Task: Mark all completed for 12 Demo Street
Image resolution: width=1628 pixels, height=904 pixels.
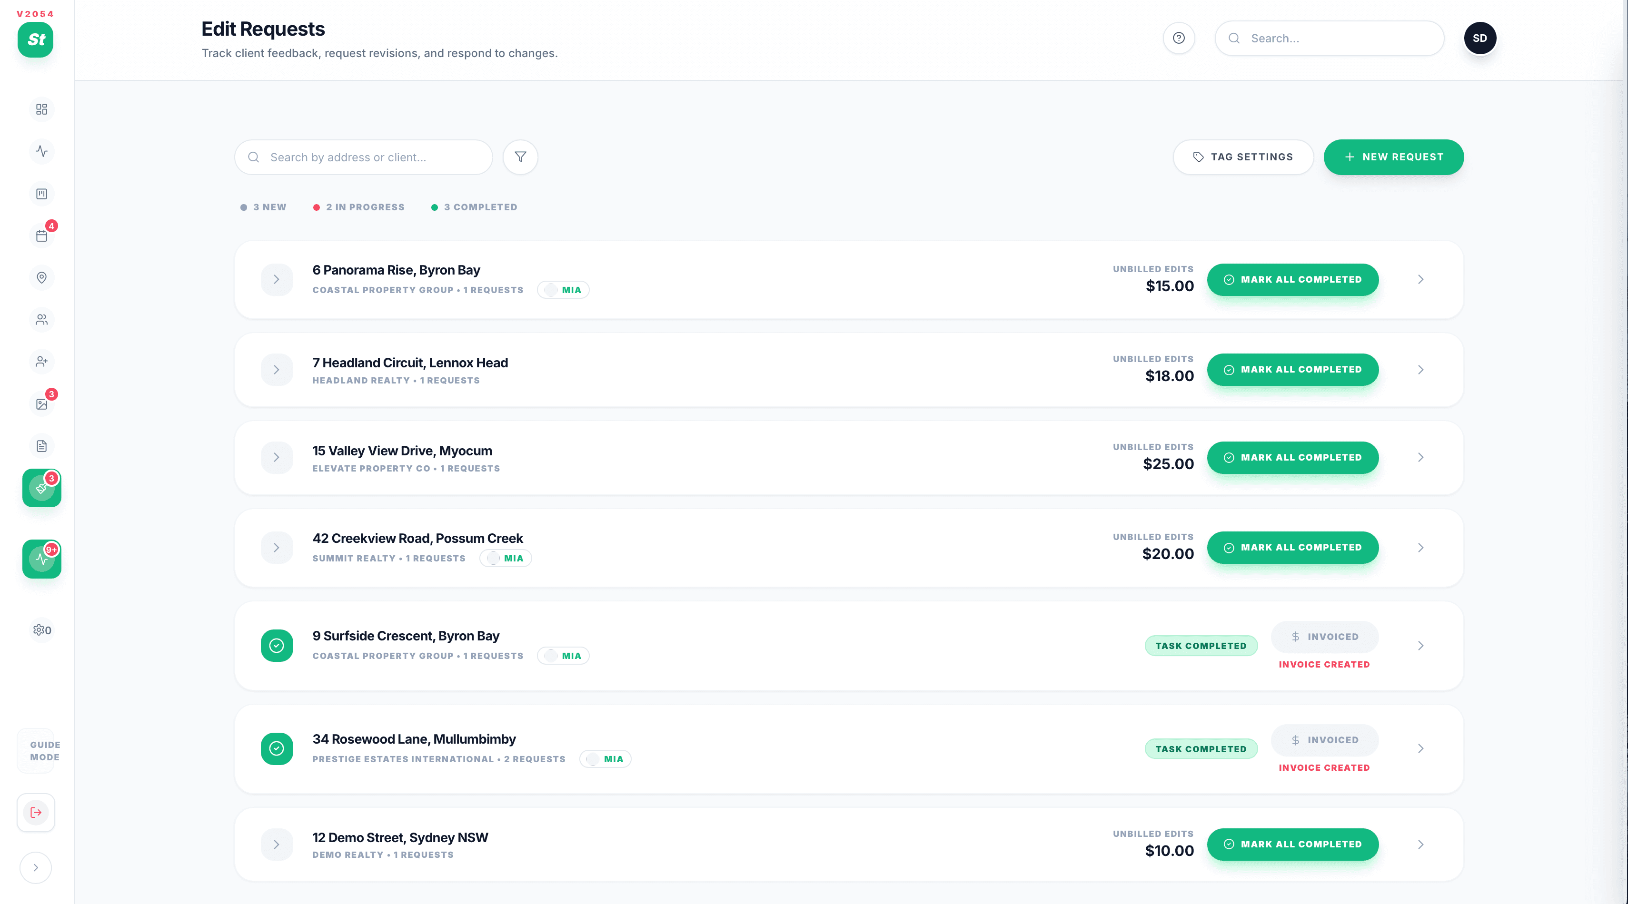Action: (1292, 845)
